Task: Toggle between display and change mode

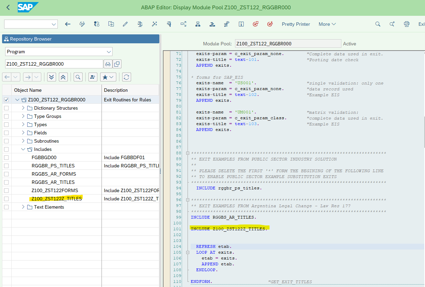Action: coord(82,24)
